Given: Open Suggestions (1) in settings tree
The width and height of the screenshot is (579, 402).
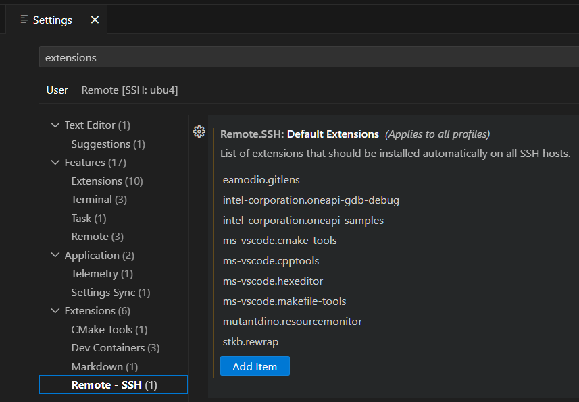Looking at the screenshot, I should 108,144.
